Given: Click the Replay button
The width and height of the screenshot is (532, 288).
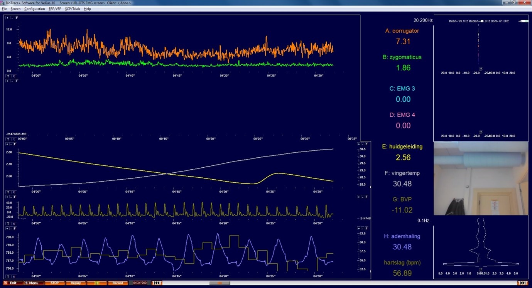Looking at the screenshot, I should point(76,283).
